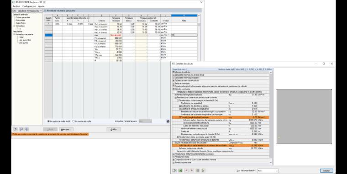Go to previous point with left arrow icon
This screenshot has width=347, height=174.
187,170
